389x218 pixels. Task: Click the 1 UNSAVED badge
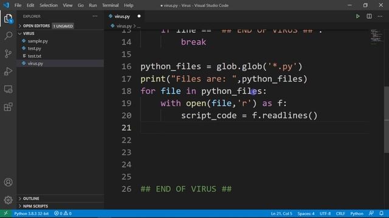[63, 26]
